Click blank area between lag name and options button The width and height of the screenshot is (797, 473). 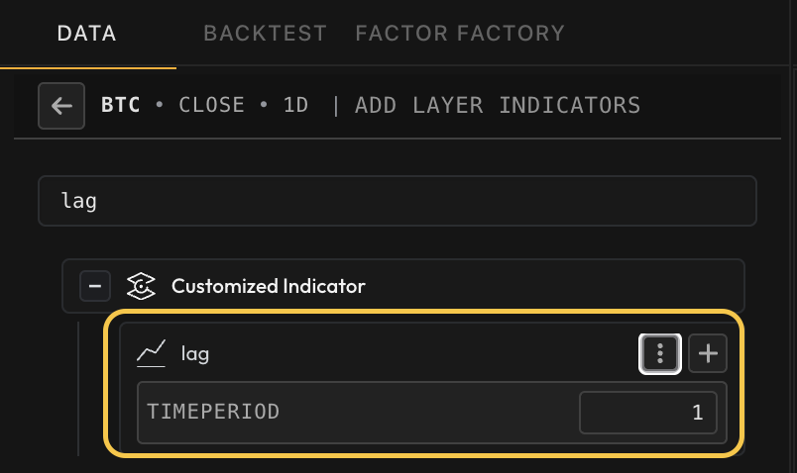416,353
